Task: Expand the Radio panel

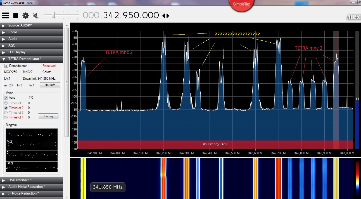Action: pos(32,32)
